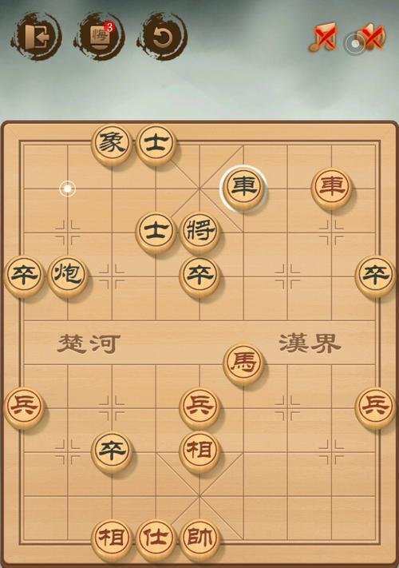Select the black elephant (象) piece

[112, 144]
